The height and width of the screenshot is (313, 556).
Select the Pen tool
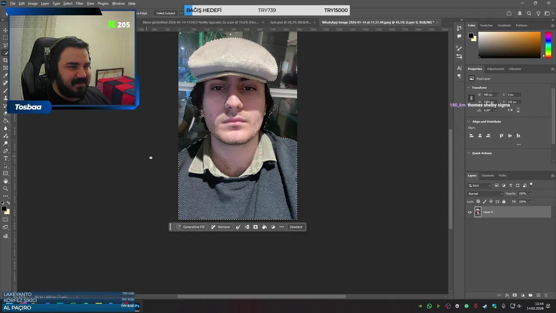(x=6, y=151)
